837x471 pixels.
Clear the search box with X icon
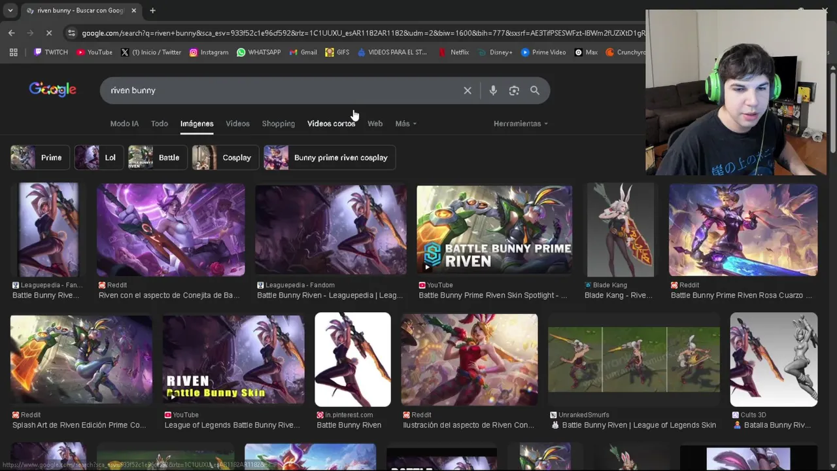[468, 90]
